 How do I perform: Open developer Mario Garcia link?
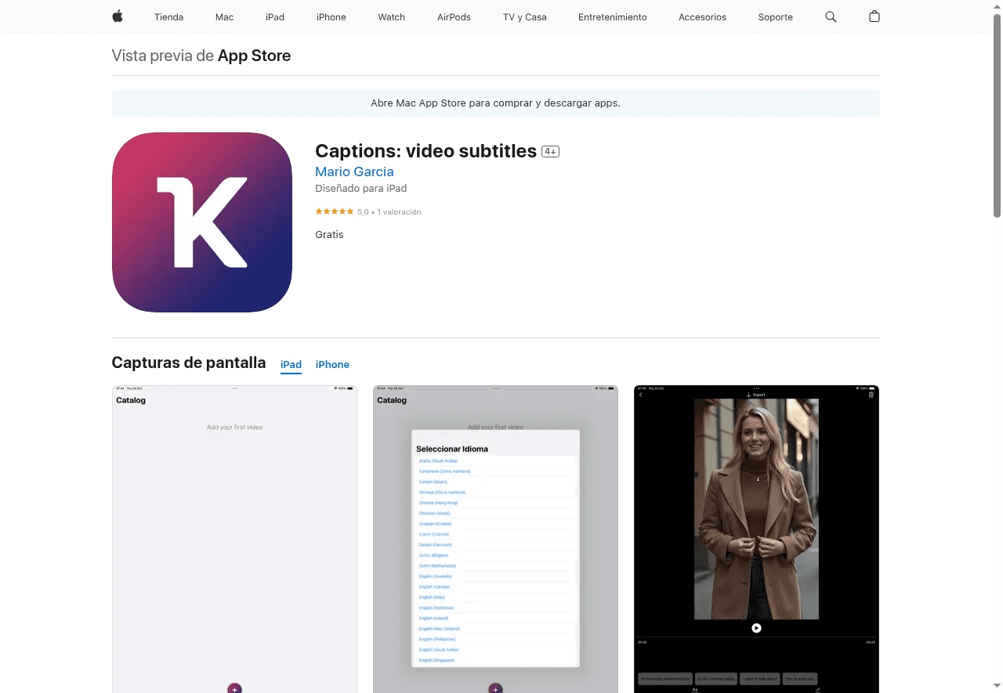pyautogui.click(x=354, y=171)
